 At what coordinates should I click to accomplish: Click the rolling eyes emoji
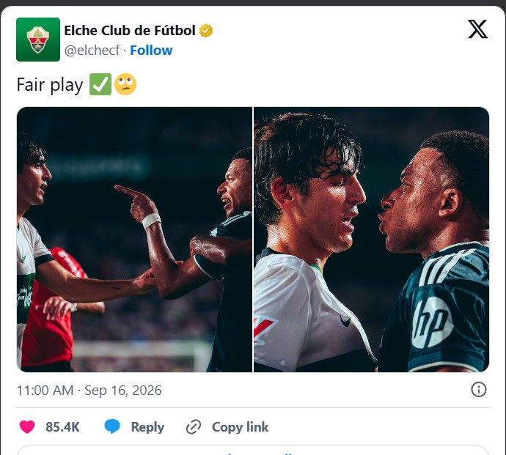coord(125,84)
